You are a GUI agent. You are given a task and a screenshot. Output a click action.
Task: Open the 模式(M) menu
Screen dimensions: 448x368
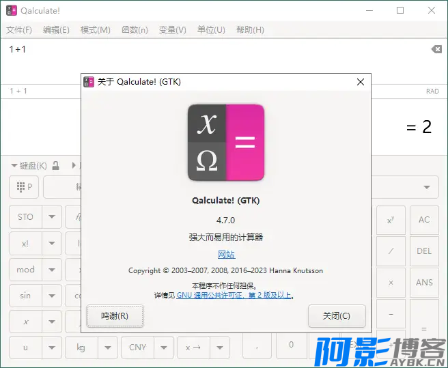point(95,30)
